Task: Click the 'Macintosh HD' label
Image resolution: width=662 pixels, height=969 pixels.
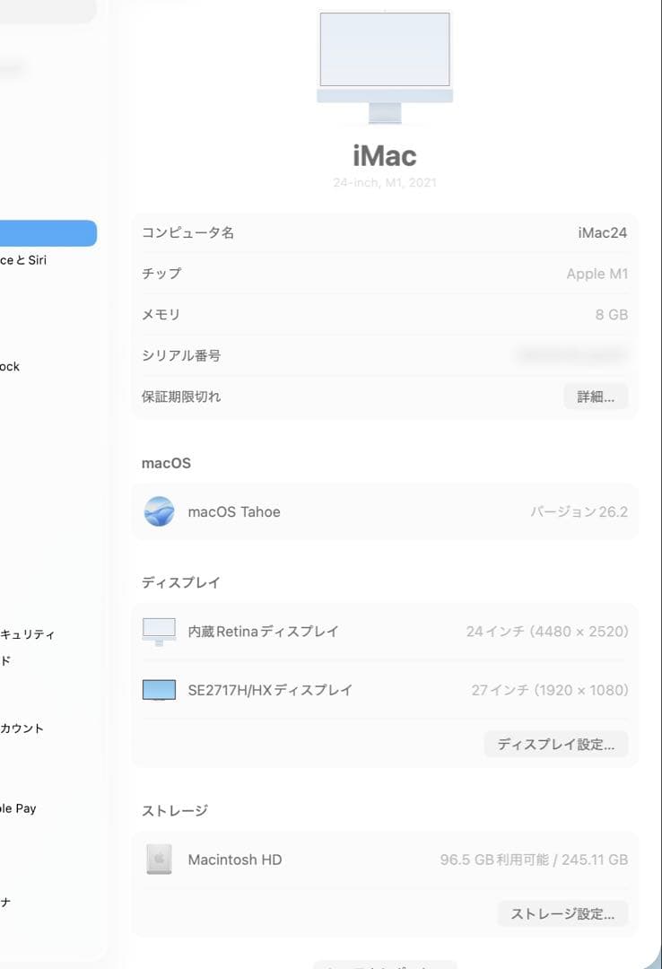Action: [x=235, y=860]
